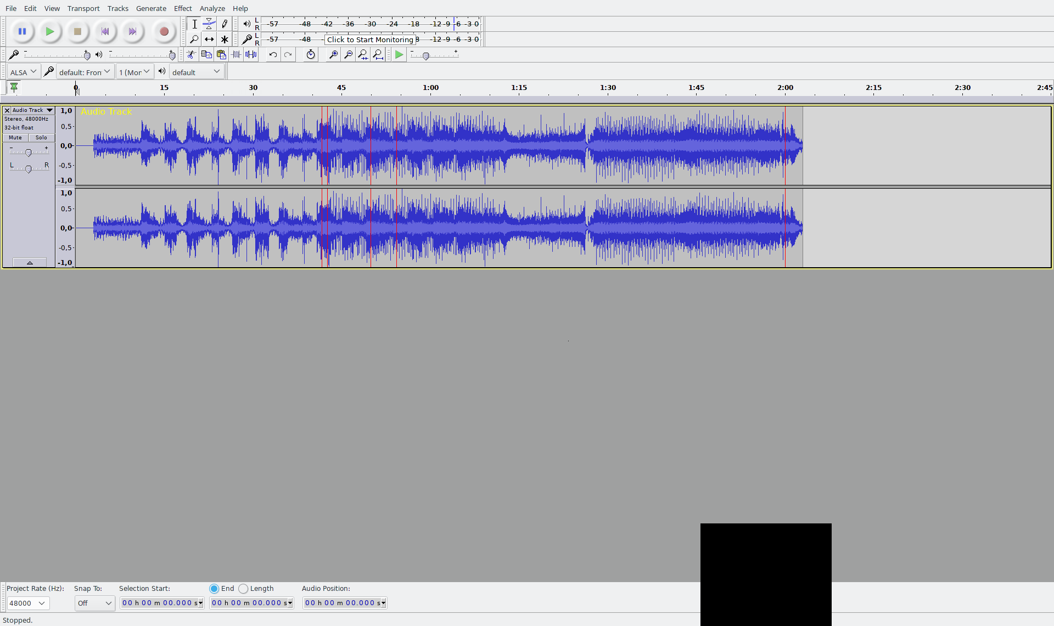Click the Cut scissors icon
This screenshot has height=626, width=1054.
tap(191, 54)
